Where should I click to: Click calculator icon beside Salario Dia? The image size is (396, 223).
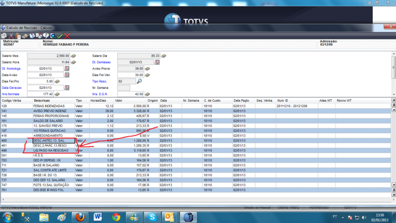pos(164,56)
